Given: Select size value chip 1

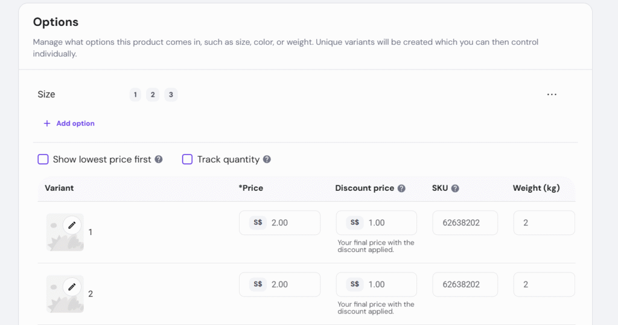Looking at the screenshot, I should 135,95.
